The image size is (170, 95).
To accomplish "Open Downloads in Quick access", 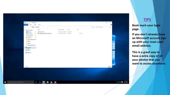I will tap(30, 34).
